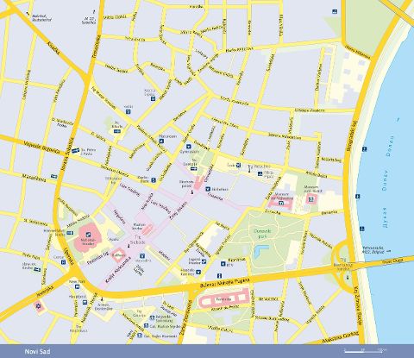This screenshot has height=358, width=414.
Task: Click the Fish market (Riblja pijaca) icon
Action: tap(260, 173)
